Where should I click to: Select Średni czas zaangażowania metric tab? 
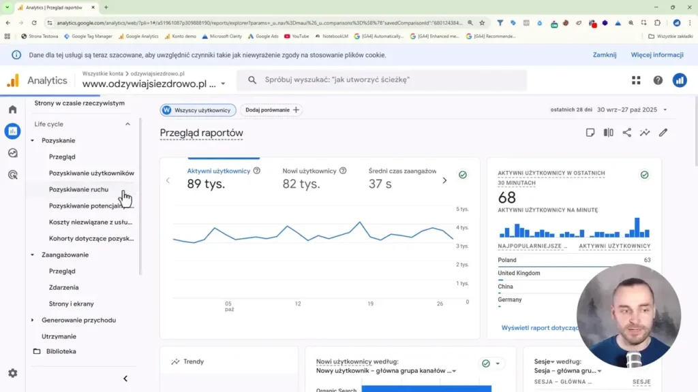tap(402, 179)
